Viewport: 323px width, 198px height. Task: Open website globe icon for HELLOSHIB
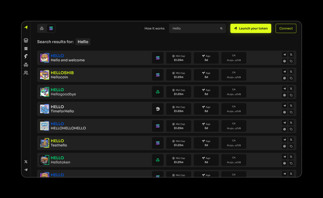[x=284, y=78]
